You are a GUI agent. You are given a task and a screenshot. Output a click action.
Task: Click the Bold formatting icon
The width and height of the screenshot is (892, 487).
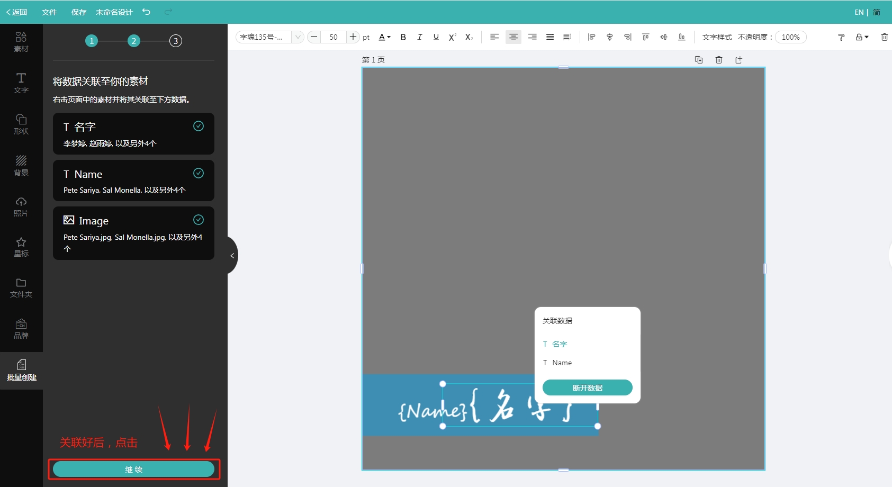[x=403, y=37]
